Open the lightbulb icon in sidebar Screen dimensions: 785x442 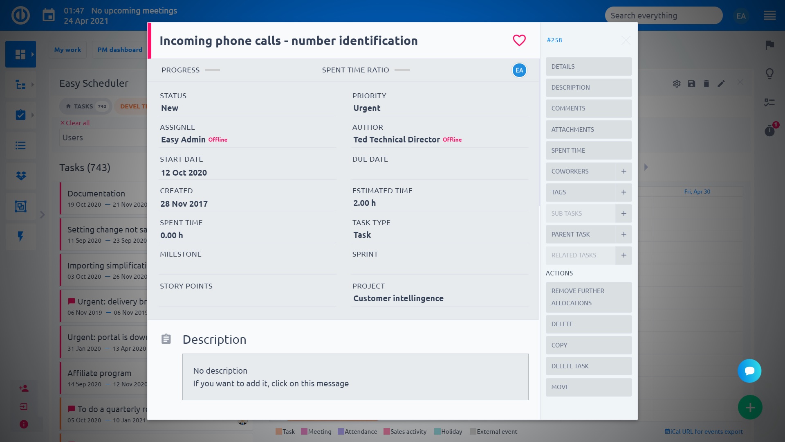click(769, 74)
